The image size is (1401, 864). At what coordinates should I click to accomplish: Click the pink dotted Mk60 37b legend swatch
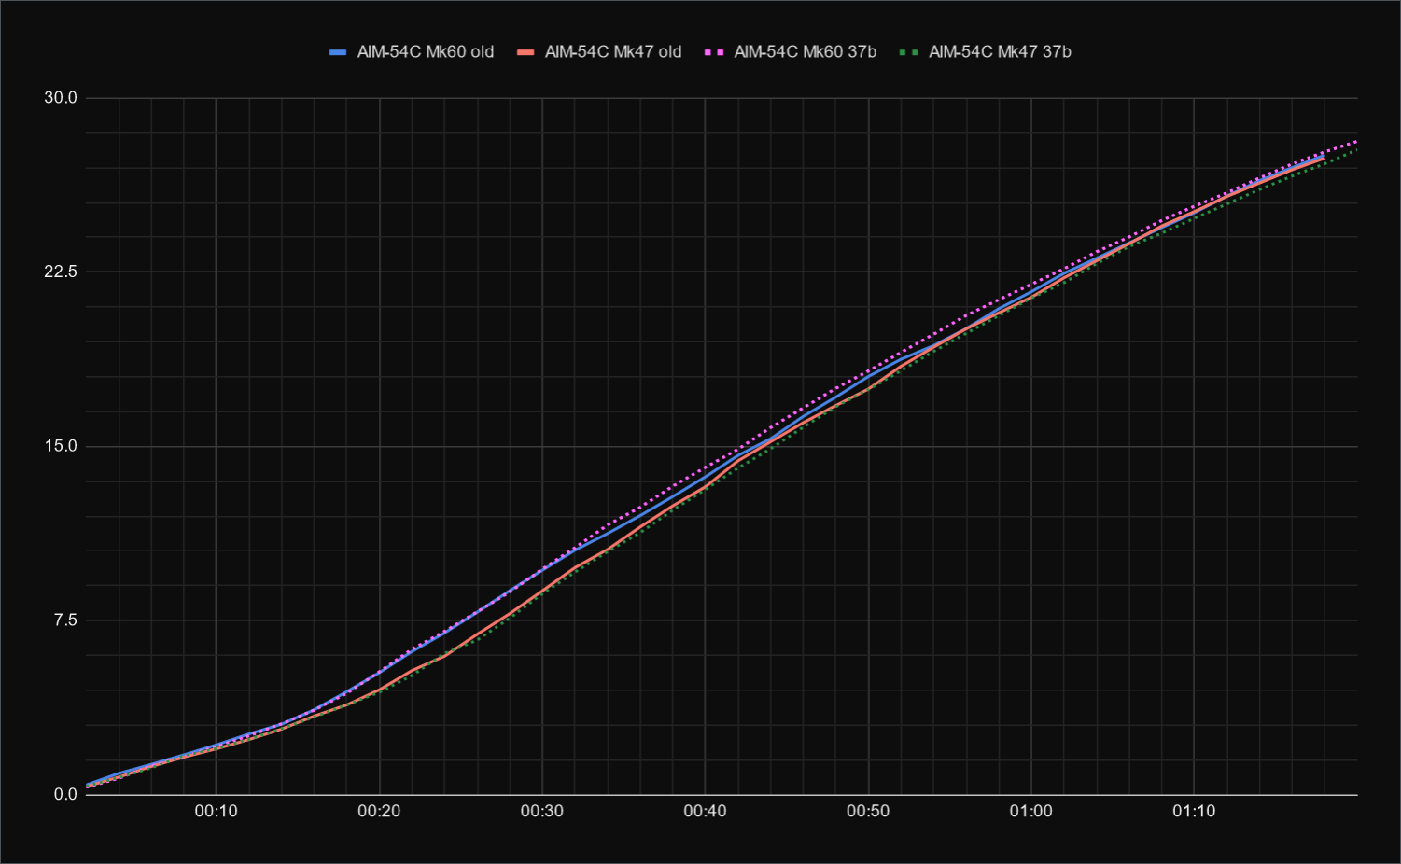715,52
